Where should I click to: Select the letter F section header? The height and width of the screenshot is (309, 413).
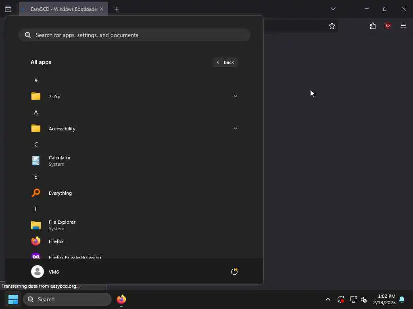coord(36,209)
